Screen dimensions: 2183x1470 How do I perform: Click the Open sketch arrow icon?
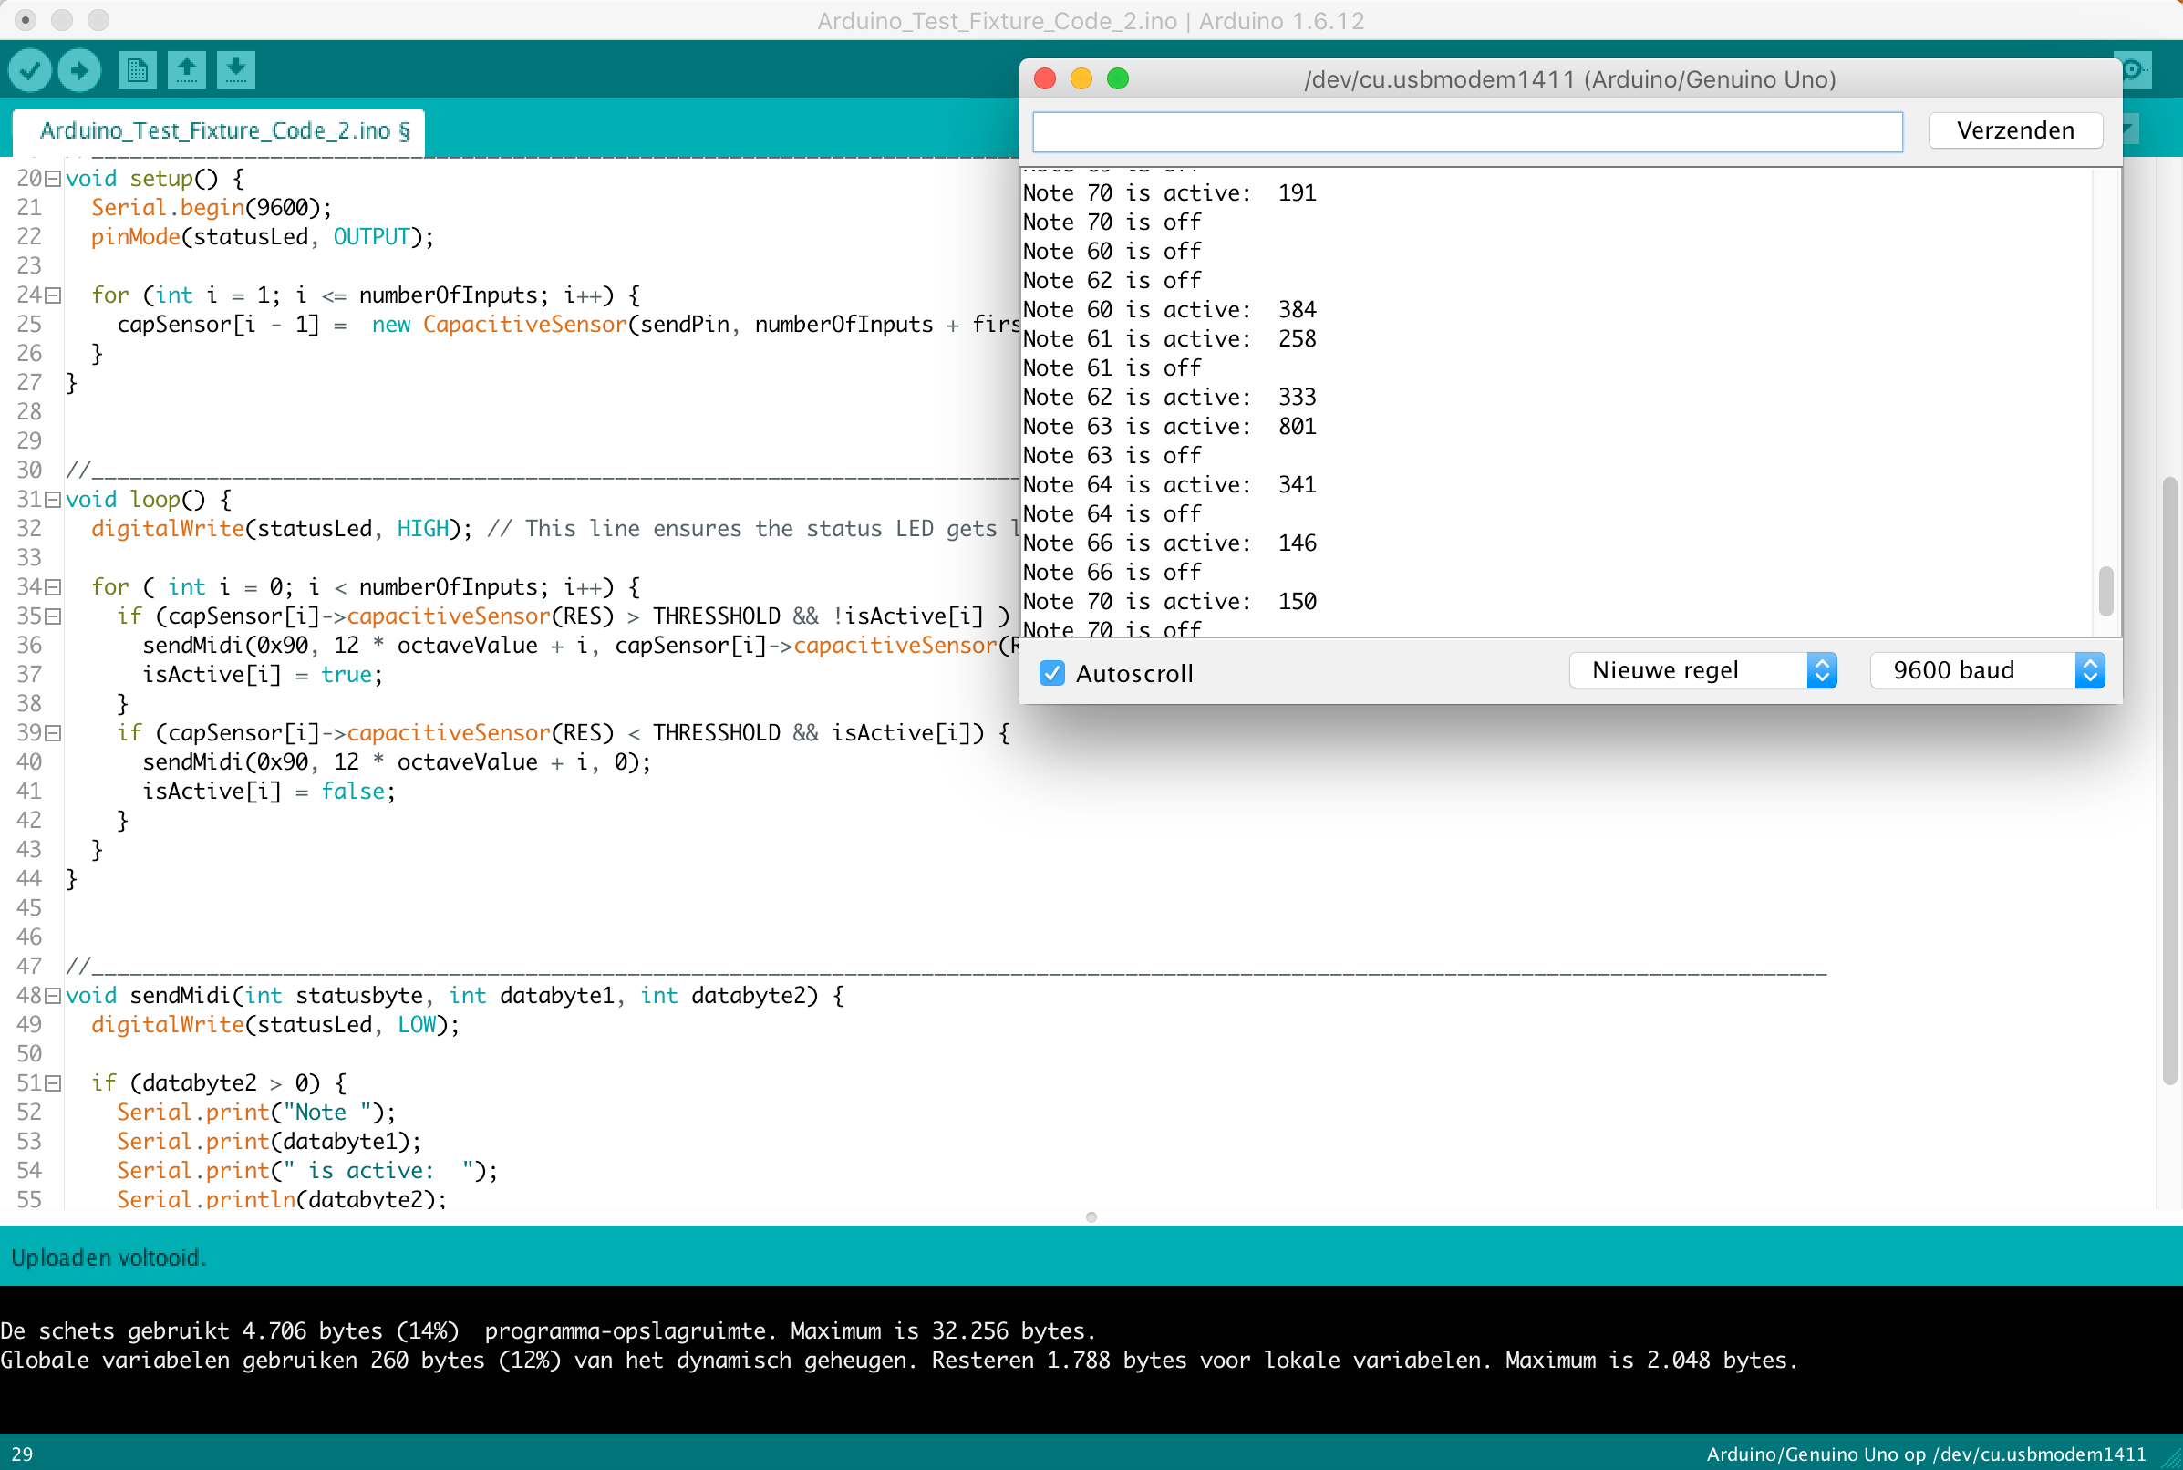187,70
